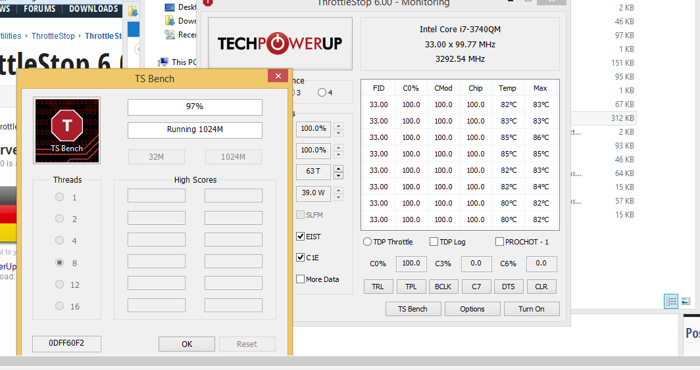Click the C7 button
Viewport: 700px width, 370px height.
click(476, 287)
